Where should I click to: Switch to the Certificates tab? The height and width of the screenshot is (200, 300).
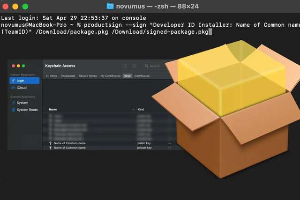[x=142, y=76]
